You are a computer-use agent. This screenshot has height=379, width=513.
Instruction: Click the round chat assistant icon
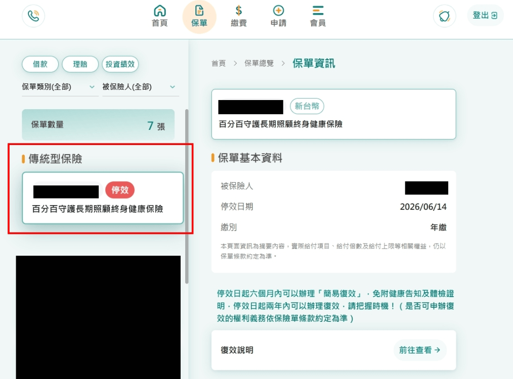444,16
